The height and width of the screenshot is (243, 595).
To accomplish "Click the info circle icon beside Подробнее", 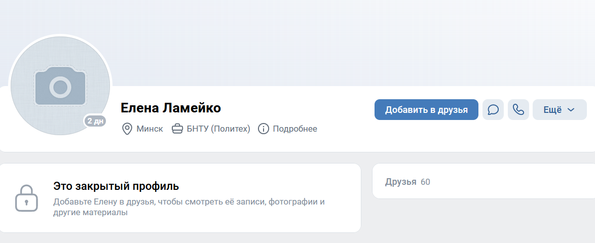I will (264, 129).
